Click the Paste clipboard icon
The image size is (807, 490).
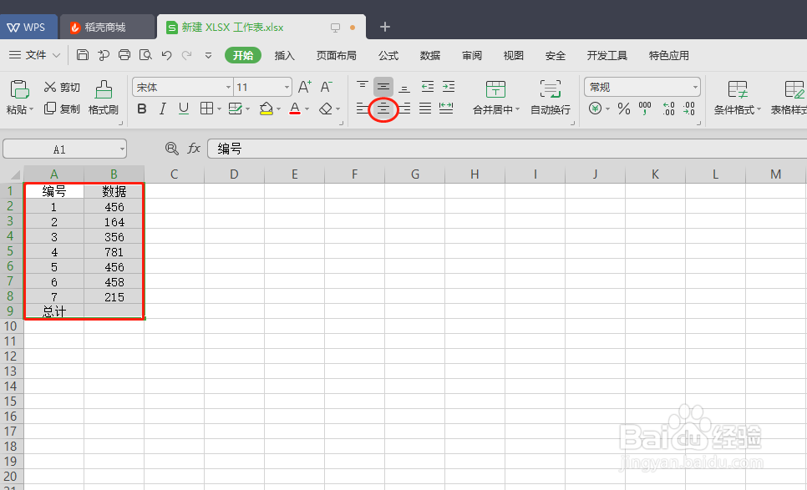pos(19,89)
